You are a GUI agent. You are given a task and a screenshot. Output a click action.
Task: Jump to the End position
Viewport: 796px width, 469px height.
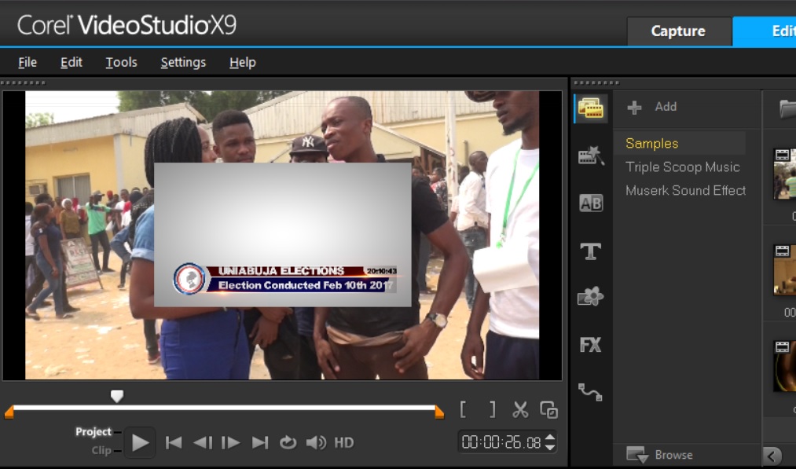[x=260, y=442]
